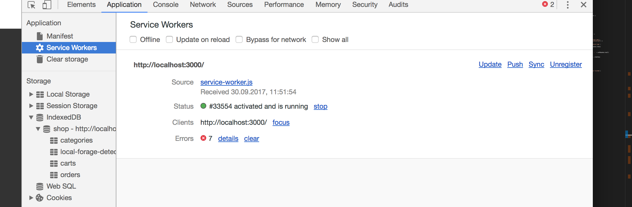Expand the Local Storage tree
The image size is (632, 207).
pos(31,94)
